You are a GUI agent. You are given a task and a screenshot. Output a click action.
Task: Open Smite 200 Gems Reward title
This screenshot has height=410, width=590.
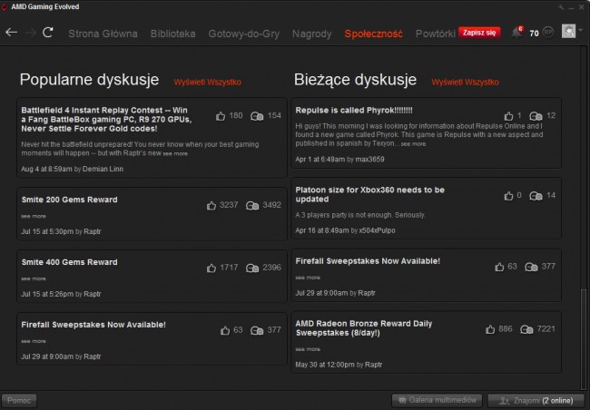coord(69,200)
